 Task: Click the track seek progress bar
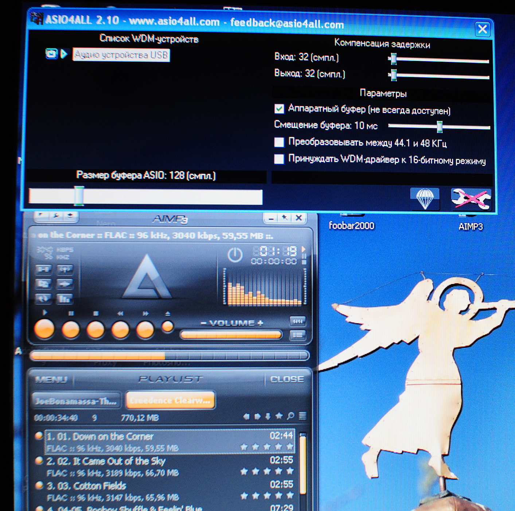(170, 355)
